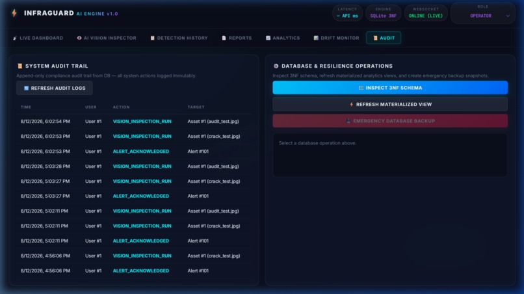Click Emergency Database Backup button
This screenshot has height=294, width=524.
click(x=390, y=121)
